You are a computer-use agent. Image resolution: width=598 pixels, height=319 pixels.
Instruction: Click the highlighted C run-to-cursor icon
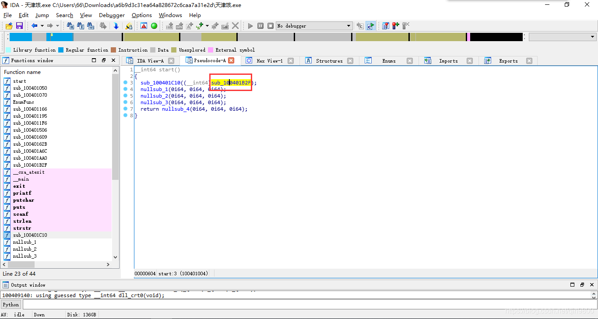click(x=370, y=26)
